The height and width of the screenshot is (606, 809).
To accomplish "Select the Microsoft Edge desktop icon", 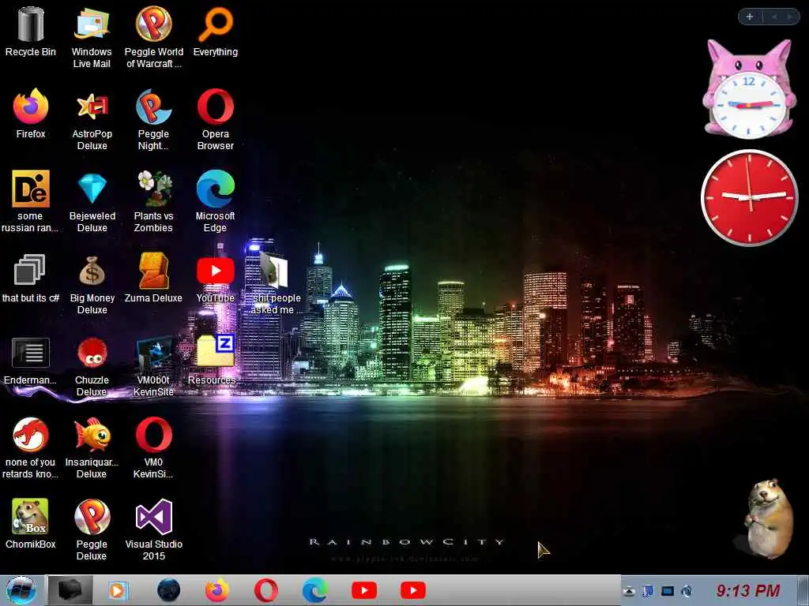I will 216,201.
